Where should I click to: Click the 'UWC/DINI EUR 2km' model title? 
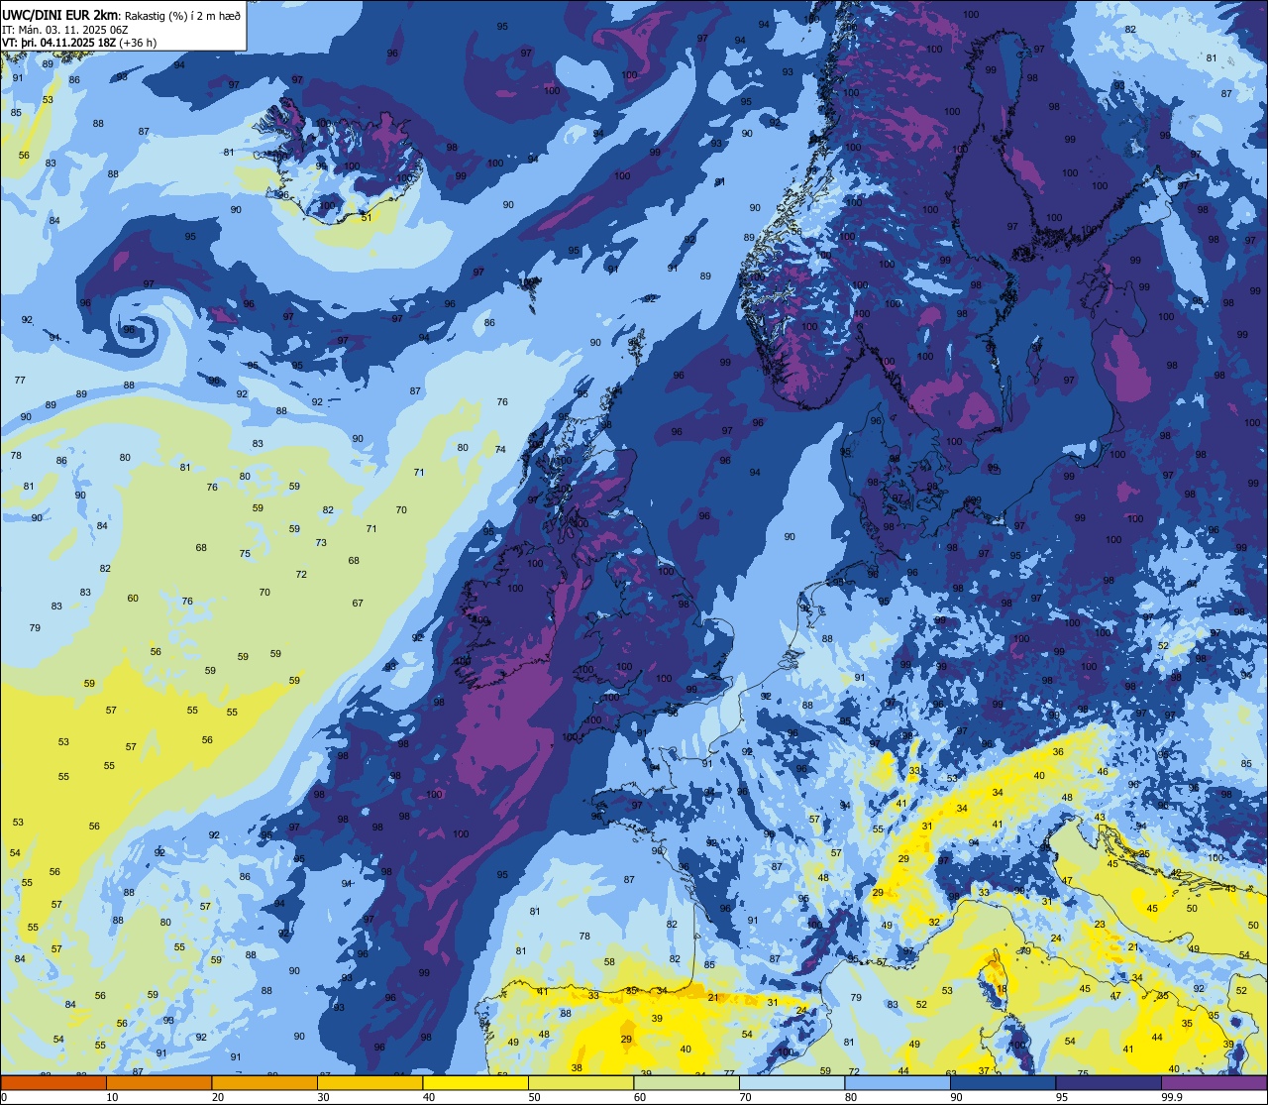[60, 15]
